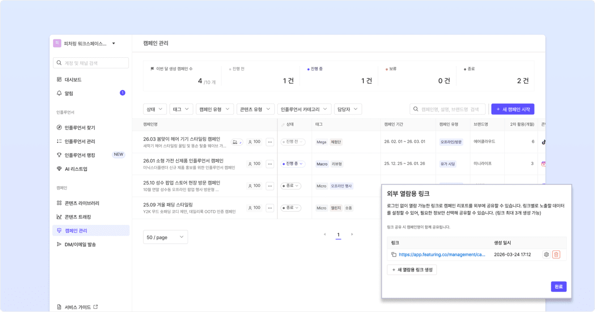Expand the 상태 filter dropdown

pyautogui.click(x=155, y=109)
